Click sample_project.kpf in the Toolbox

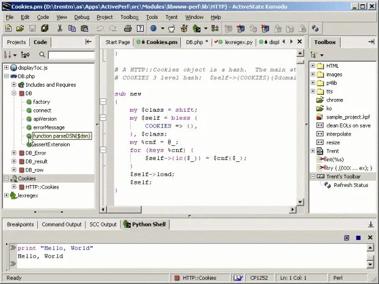tap(348, 117)
